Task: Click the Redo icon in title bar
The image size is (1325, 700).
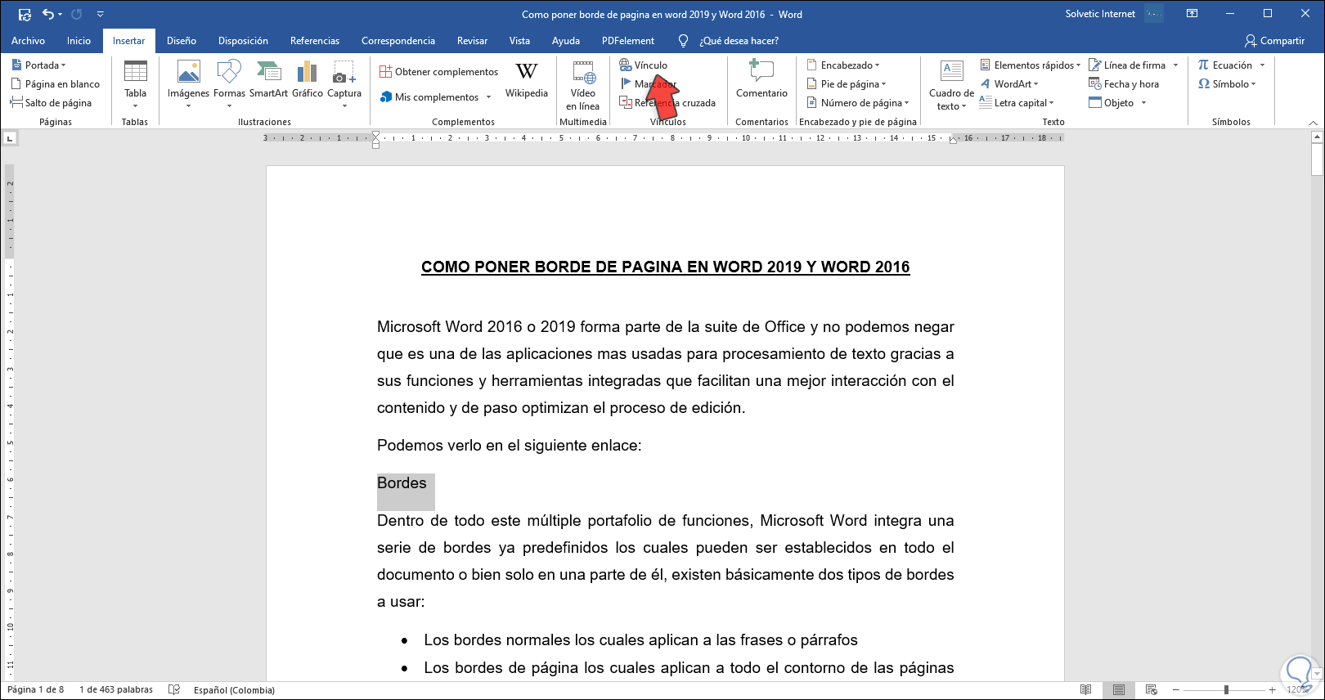Action: 77,14
